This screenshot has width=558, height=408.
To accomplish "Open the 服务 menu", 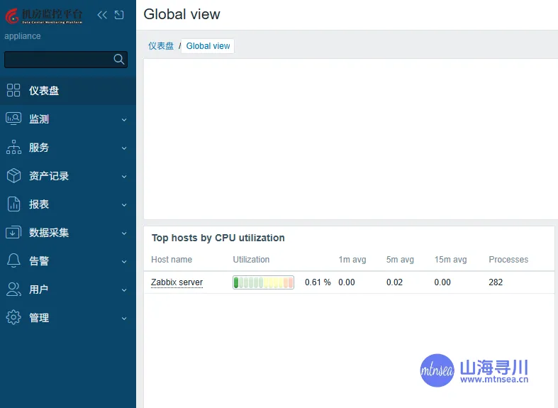I will coord(68,148).
